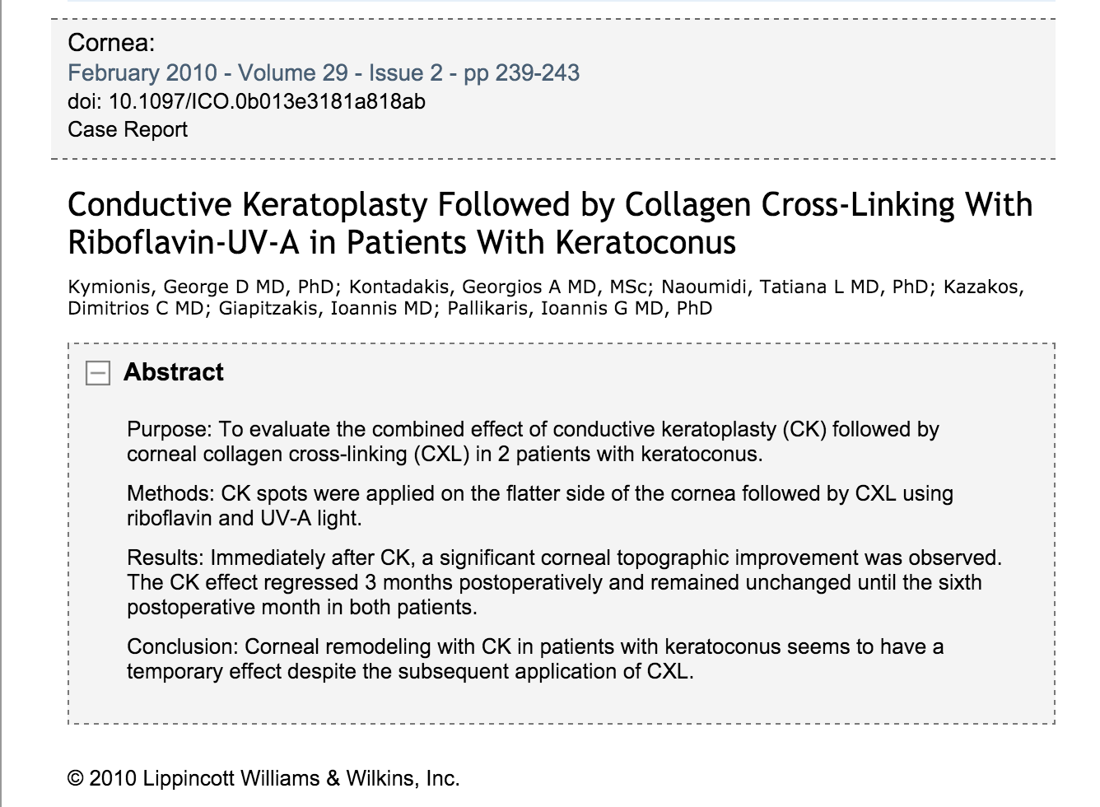Click the article title Conductive Keratoplasty heading
This screenshot has width=1100, height=807.
click(x=549, y=223)
